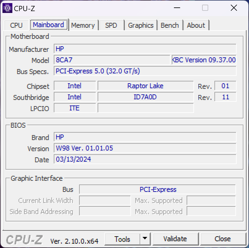Click the CPU-Z window title text
This screenshot has width=249, height=248.
[x=24, y=8]
